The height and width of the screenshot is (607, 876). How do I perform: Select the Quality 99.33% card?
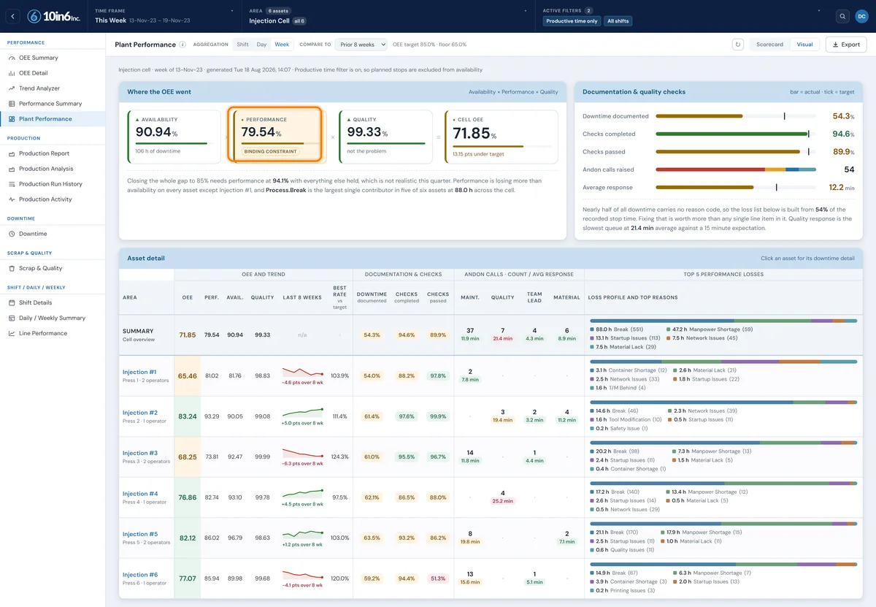click(385, 137)
